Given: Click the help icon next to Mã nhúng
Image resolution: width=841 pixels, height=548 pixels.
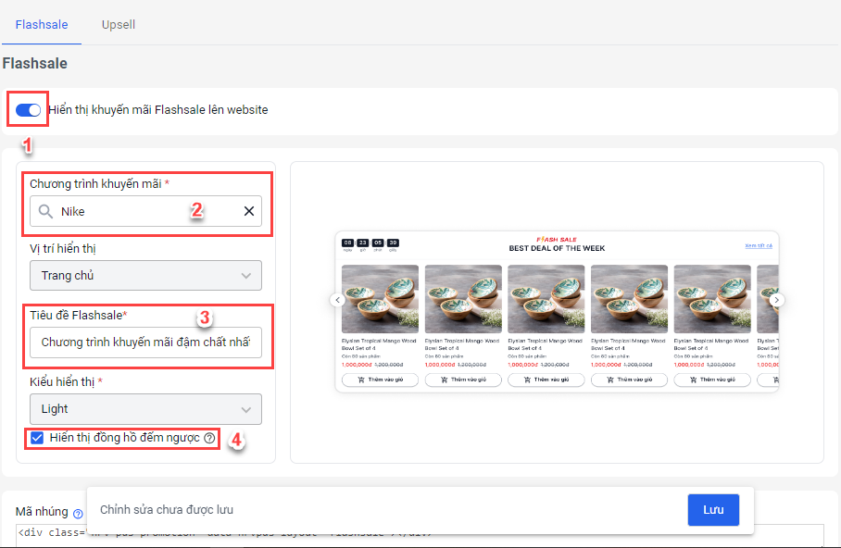Looking at the screenshot, I should (x=78, y=514).
